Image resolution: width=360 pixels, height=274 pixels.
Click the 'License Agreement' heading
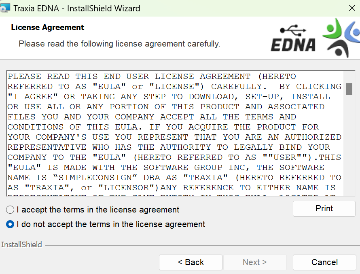[x=48, y=28]
